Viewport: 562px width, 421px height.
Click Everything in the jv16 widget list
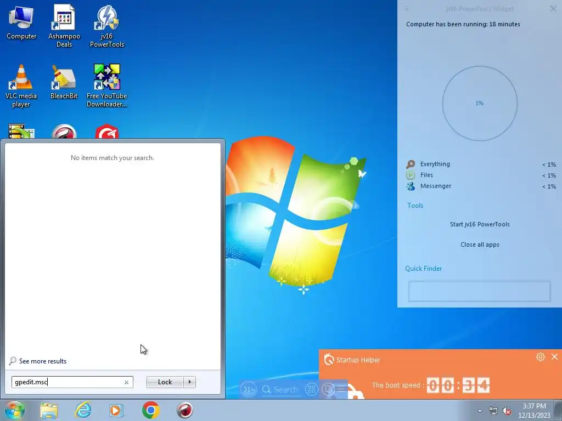coord(435,164)
